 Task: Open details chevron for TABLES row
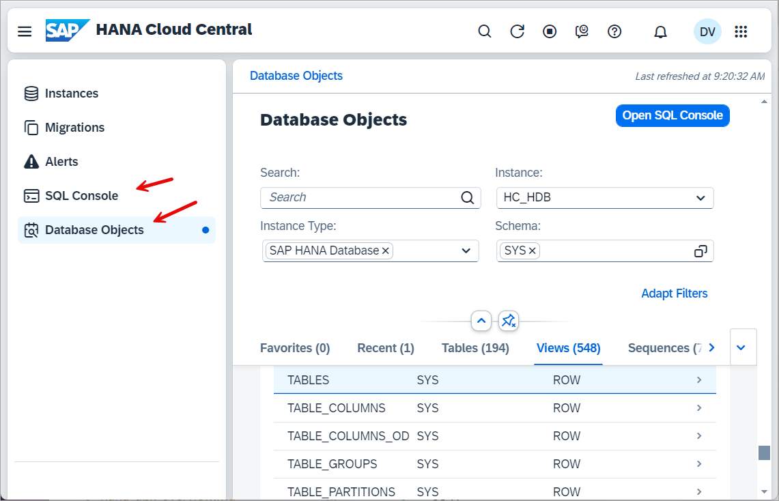(699, 380)
